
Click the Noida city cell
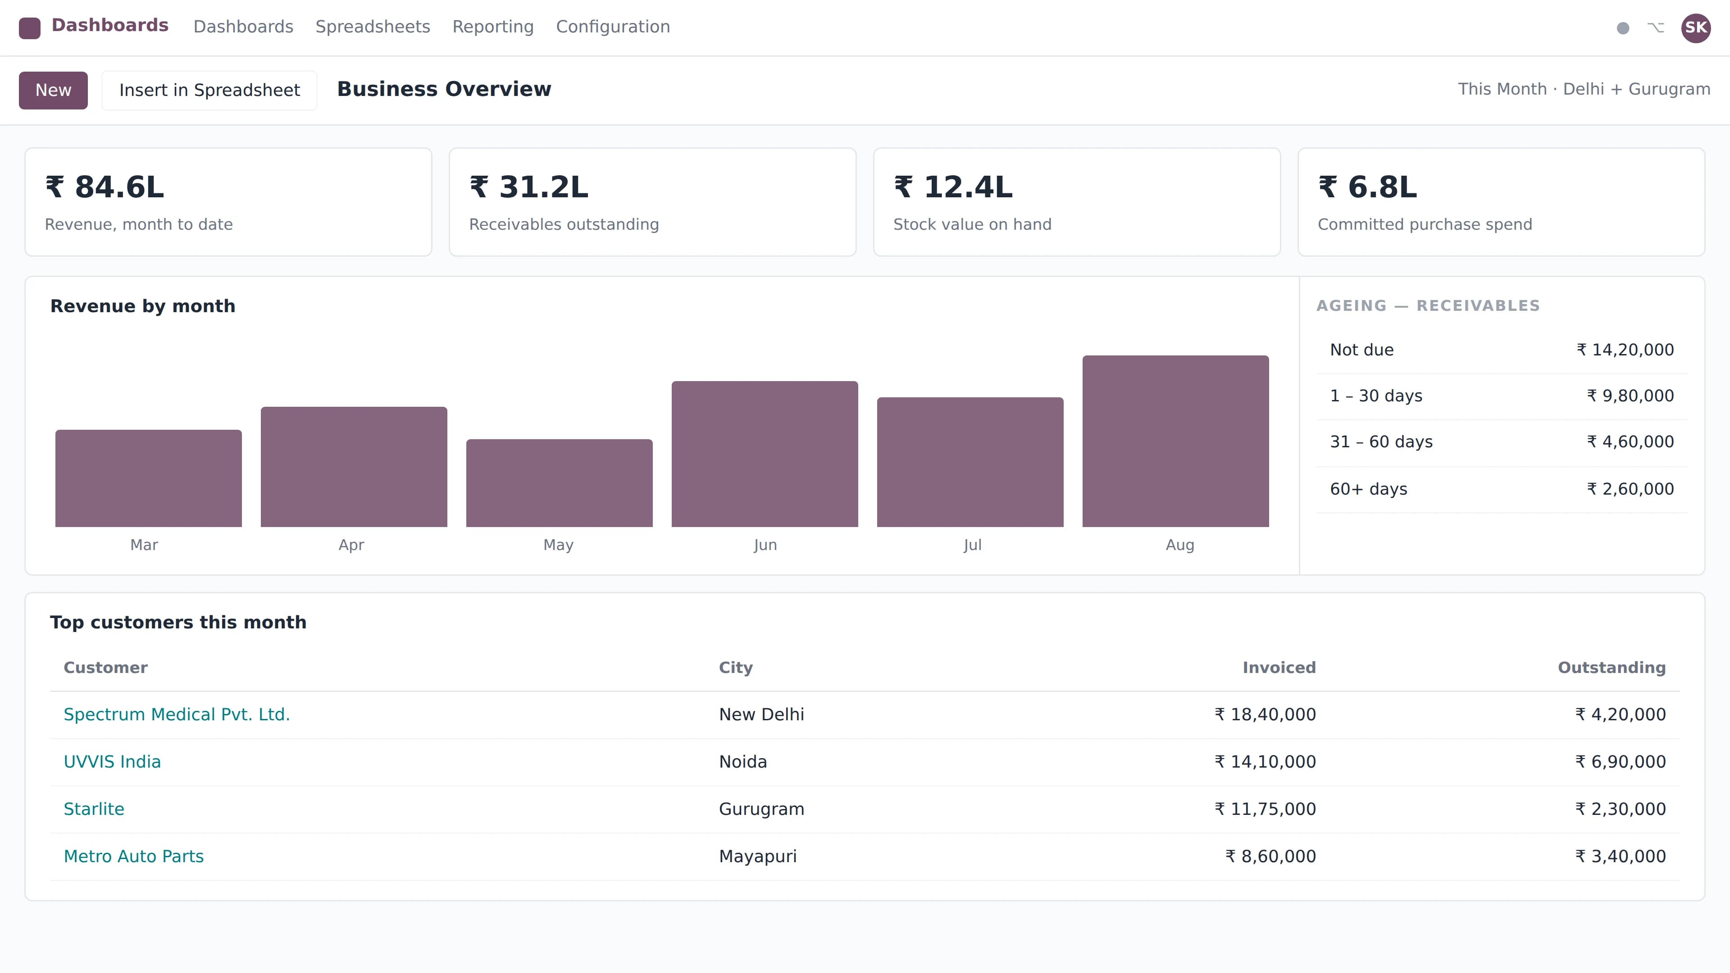pos(743,762)
